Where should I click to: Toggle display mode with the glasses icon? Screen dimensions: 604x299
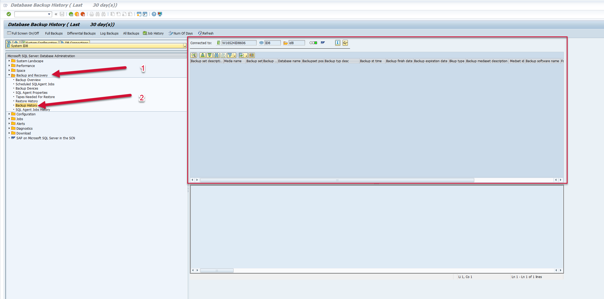(x=345, y=43)
